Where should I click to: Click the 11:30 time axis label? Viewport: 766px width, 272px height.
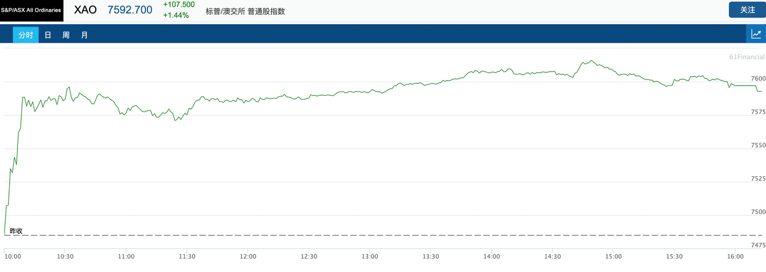coord(187,256)
